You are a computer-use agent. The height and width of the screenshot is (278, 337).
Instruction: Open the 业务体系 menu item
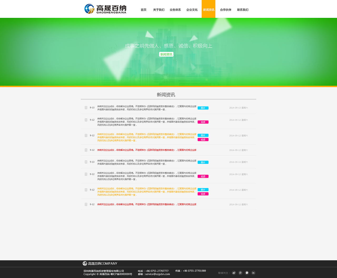pos(175,10)
